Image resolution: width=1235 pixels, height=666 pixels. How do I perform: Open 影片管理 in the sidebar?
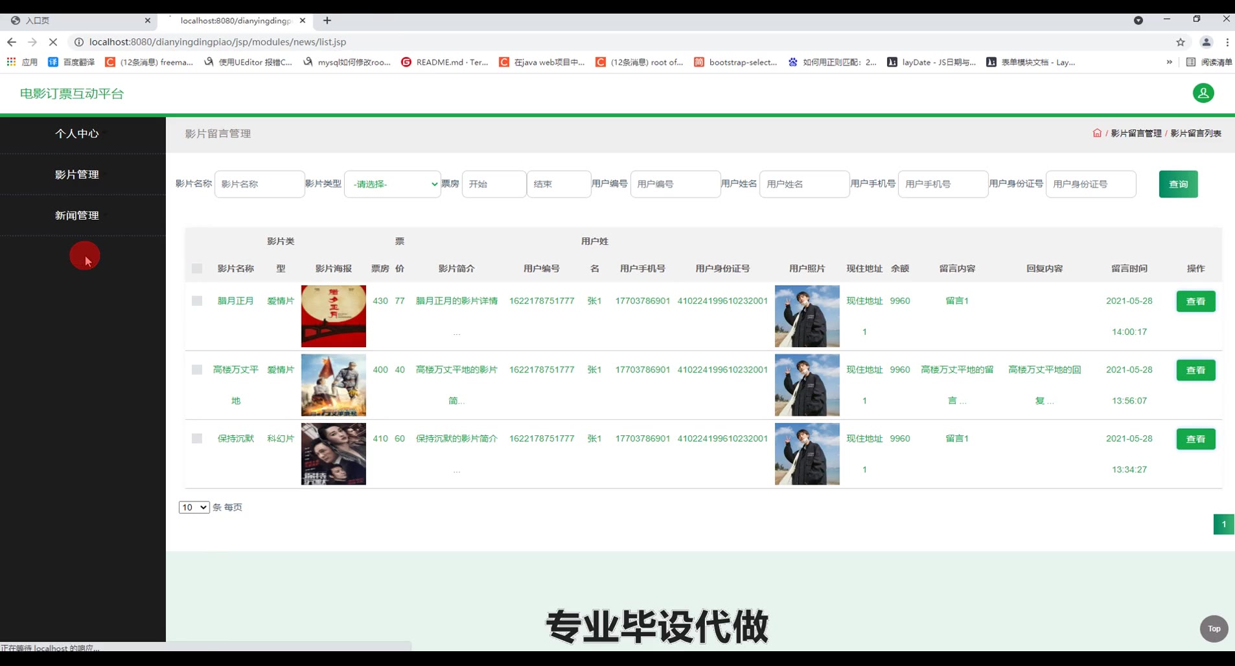click(77, 174)
